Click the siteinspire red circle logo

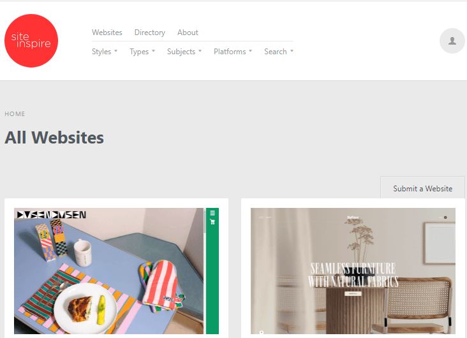click(x=31, y=41)
